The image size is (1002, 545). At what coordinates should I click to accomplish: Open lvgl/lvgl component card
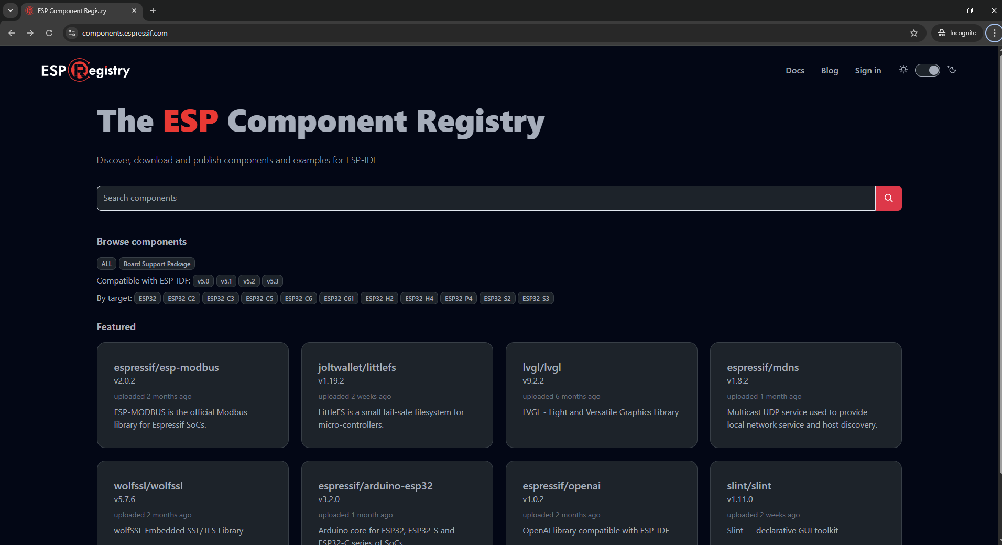(x=602, y=395)
